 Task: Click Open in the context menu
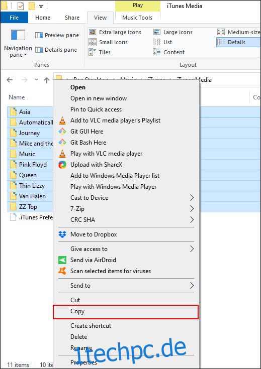click(x=126, y=87)
